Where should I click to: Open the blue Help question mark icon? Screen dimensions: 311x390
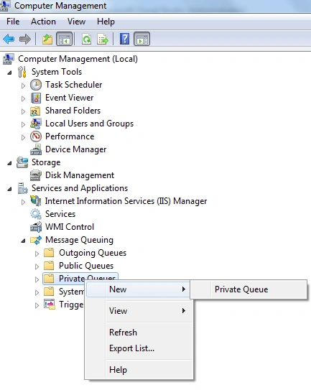[124, 39]
